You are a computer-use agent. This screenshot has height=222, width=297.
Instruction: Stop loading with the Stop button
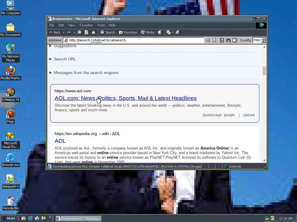[x=79, y=32]
